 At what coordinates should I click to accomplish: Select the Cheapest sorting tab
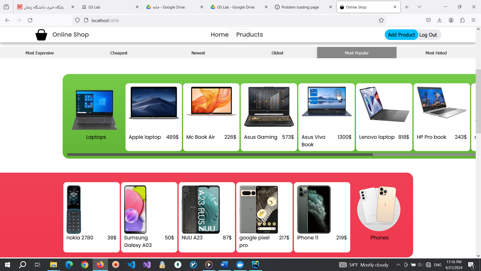[x=119, y=53]
